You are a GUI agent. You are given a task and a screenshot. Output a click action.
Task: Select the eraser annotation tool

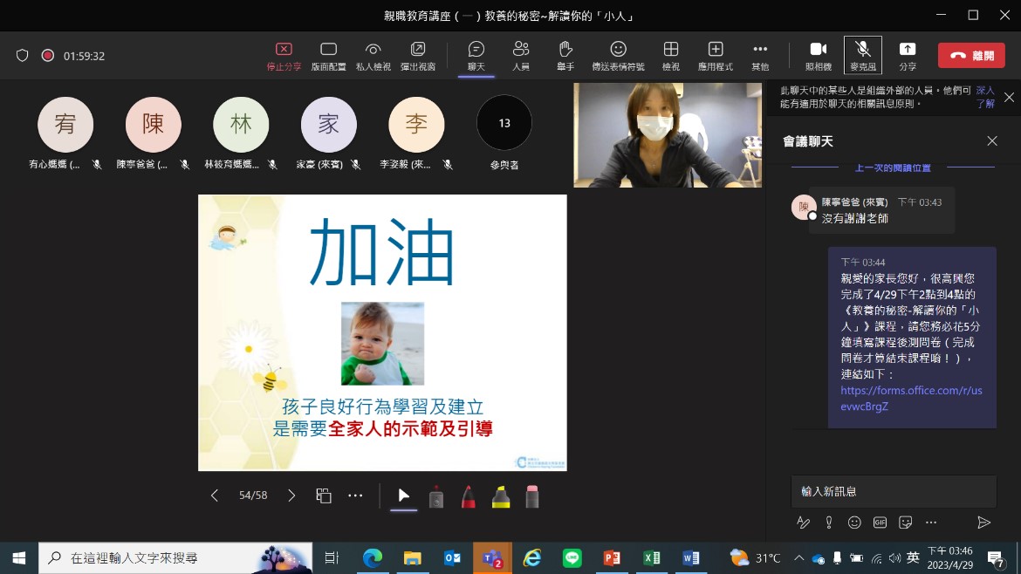tap(532, 496)
